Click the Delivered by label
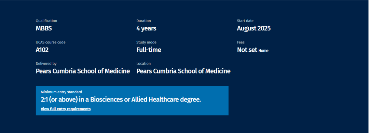 click(46, 64)
